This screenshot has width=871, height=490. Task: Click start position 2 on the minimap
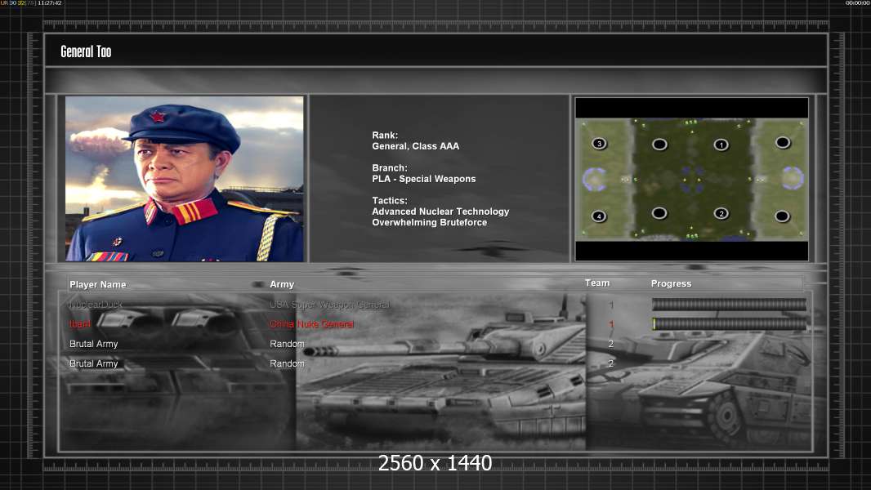(721, 214)
